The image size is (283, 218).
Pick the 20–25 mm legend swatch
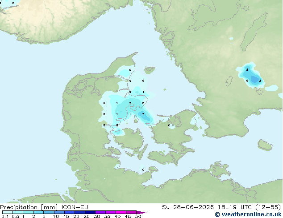click(79, 212)
